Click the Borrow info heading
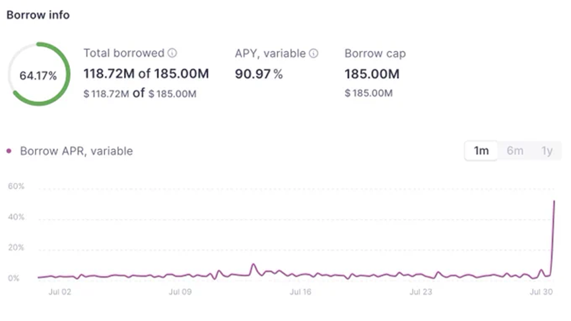 (38, 15)
